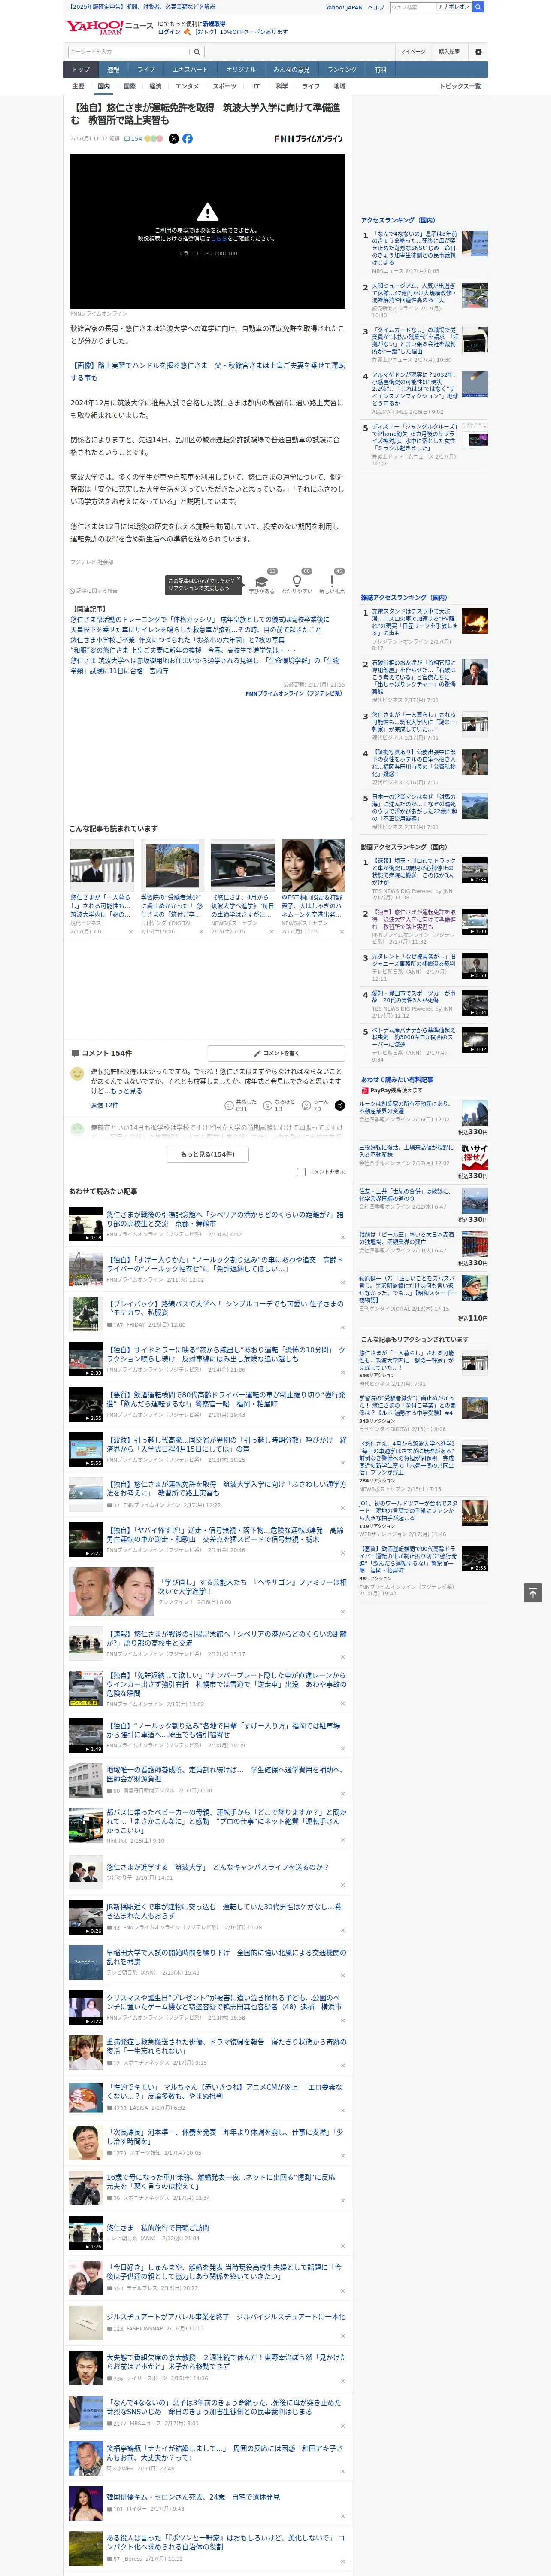Select the ランキング navigation tab
The image size is (551, 2576).
[342, 70]
